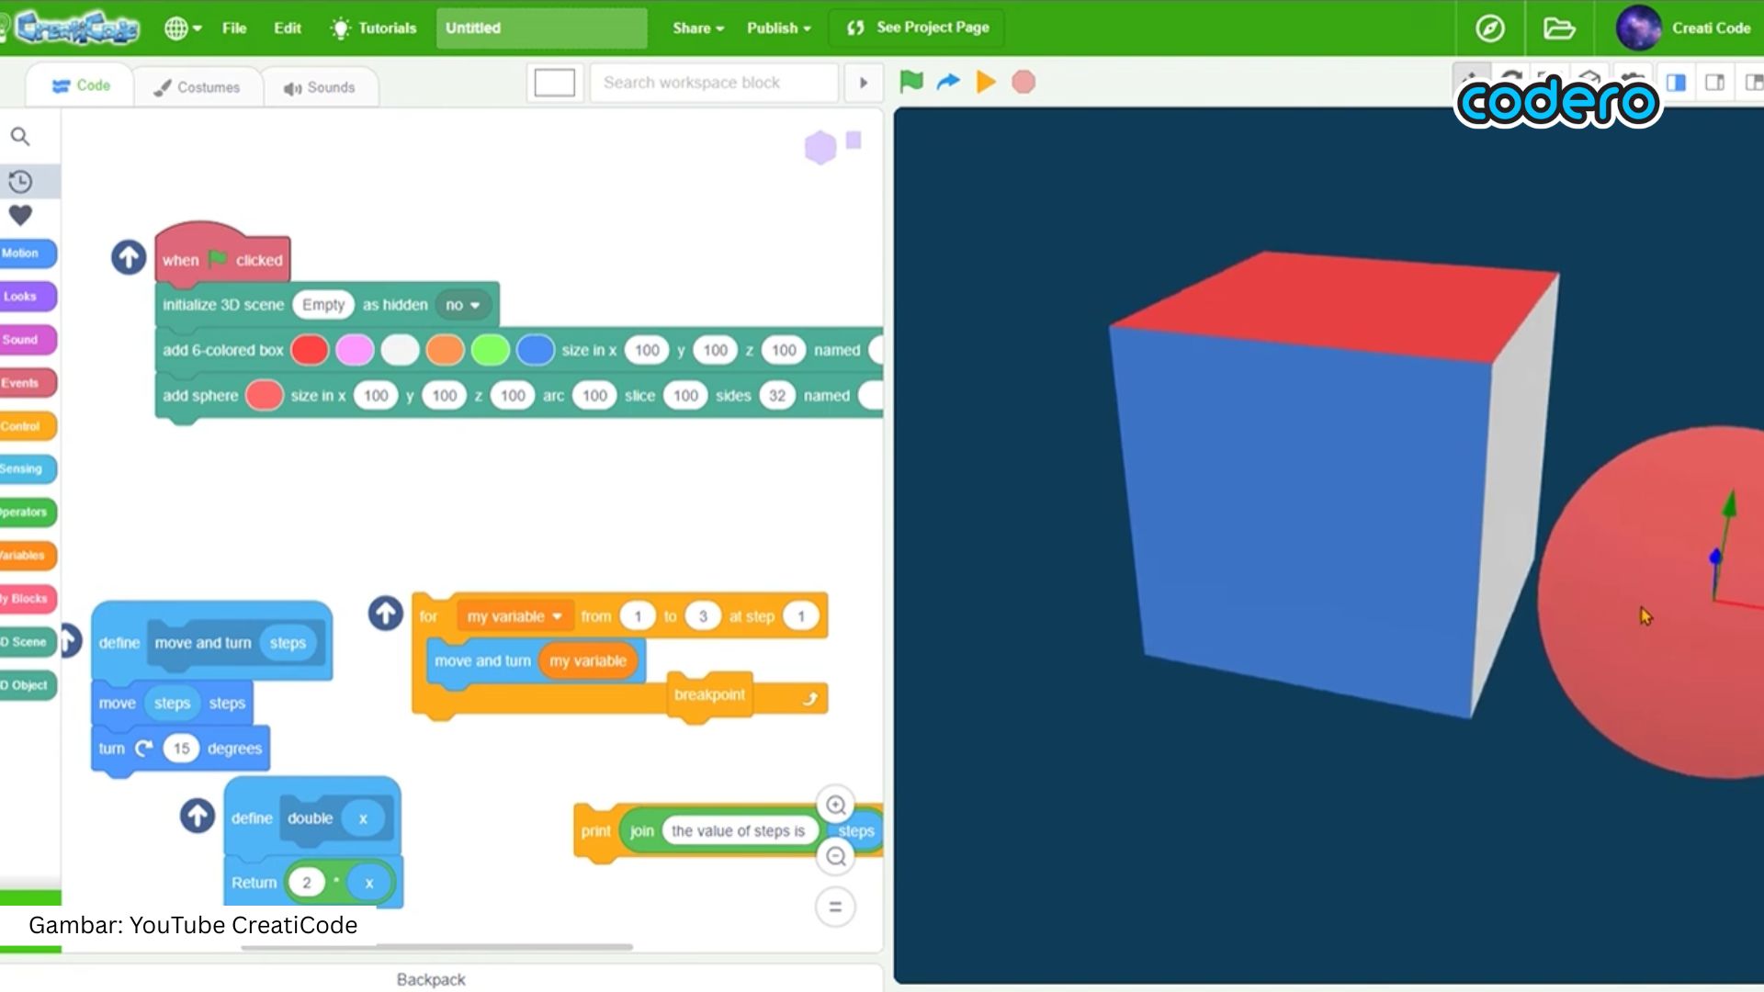1764x992 pixels.
Task: Click up-arrow icon beside define double
Action: [198, 816]
